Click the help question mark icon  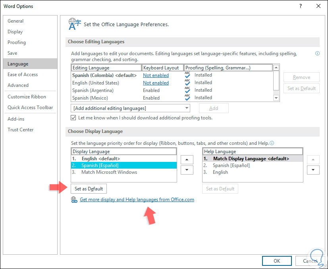coord(301,6)
